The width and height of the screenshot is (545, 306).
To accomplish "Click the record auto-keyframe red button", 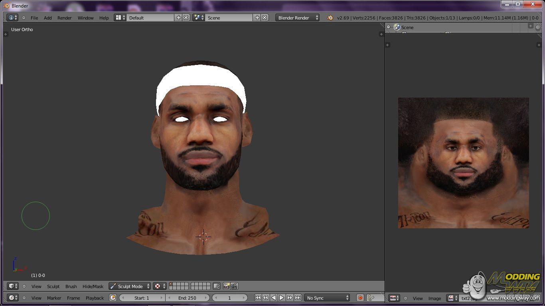I will coord(360,298).
